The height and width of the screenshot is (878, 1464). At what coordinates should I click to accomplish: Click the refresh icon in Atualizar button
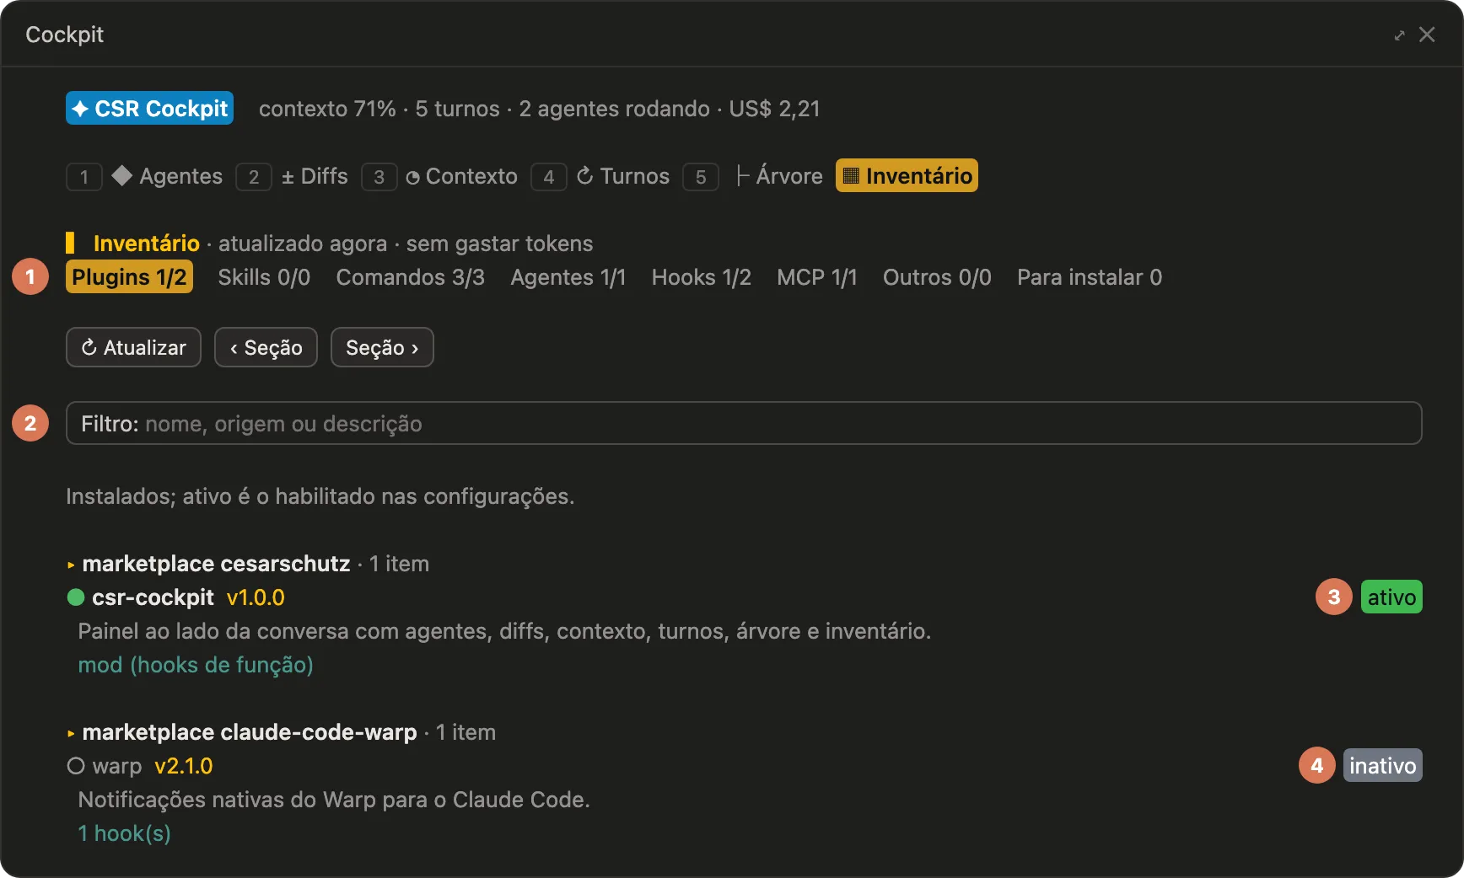(89, 347)
